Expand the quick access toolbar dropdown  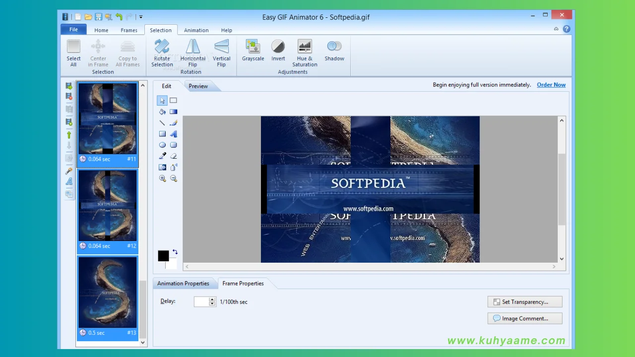141,17
